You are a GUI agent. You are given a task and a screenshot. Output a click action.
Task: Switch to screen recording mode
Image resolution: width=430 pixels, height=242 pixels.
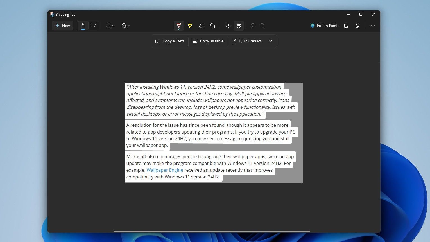click(x=94, y=25)
